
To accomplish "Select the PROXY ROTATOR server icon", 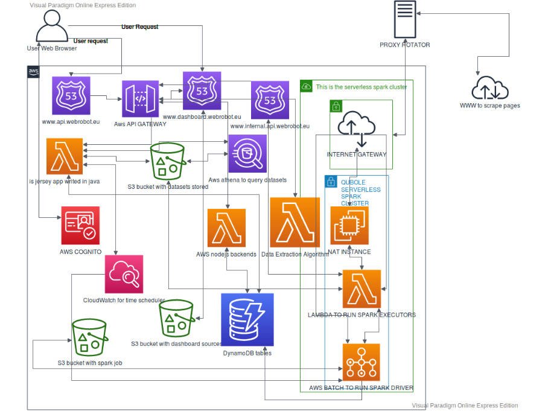I will (x=404, y=19).
